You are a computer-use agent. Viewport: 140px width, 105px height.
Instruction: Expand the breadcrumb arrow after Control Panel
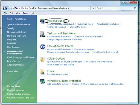[36, 8]
